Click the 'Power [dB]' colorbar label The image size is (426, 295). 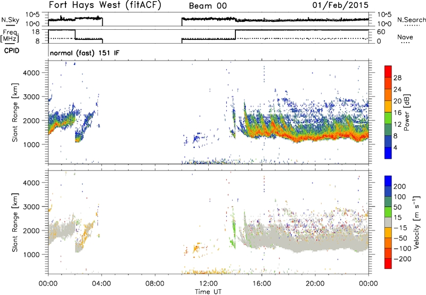coord(406,112)
